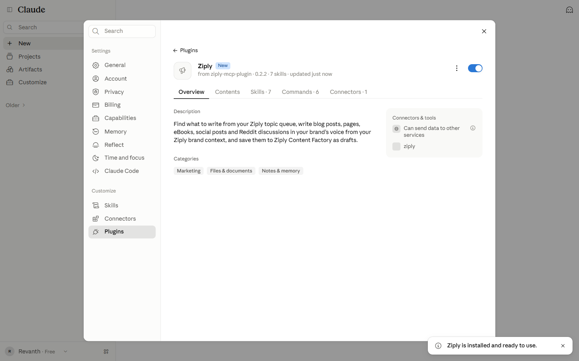Click the Notes & memory category tag

281,171
